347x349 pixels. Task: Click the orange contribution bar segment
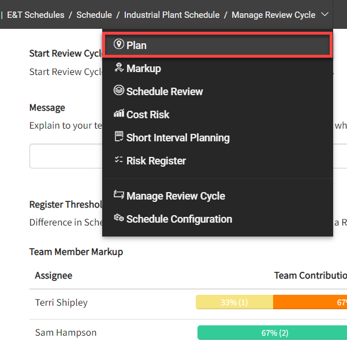pyautogui.click(x=309, y=302)
